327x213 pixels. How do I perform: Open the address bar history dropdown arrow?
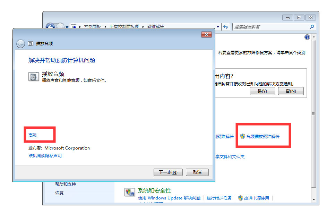click(218, 27)
